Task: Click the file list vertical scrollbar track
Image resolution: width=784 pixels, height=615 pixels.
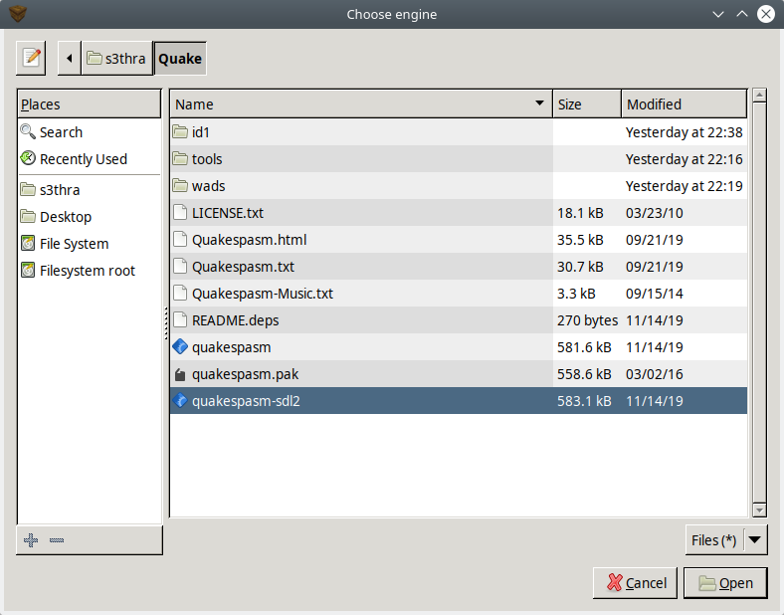Action: click(759, 303)
